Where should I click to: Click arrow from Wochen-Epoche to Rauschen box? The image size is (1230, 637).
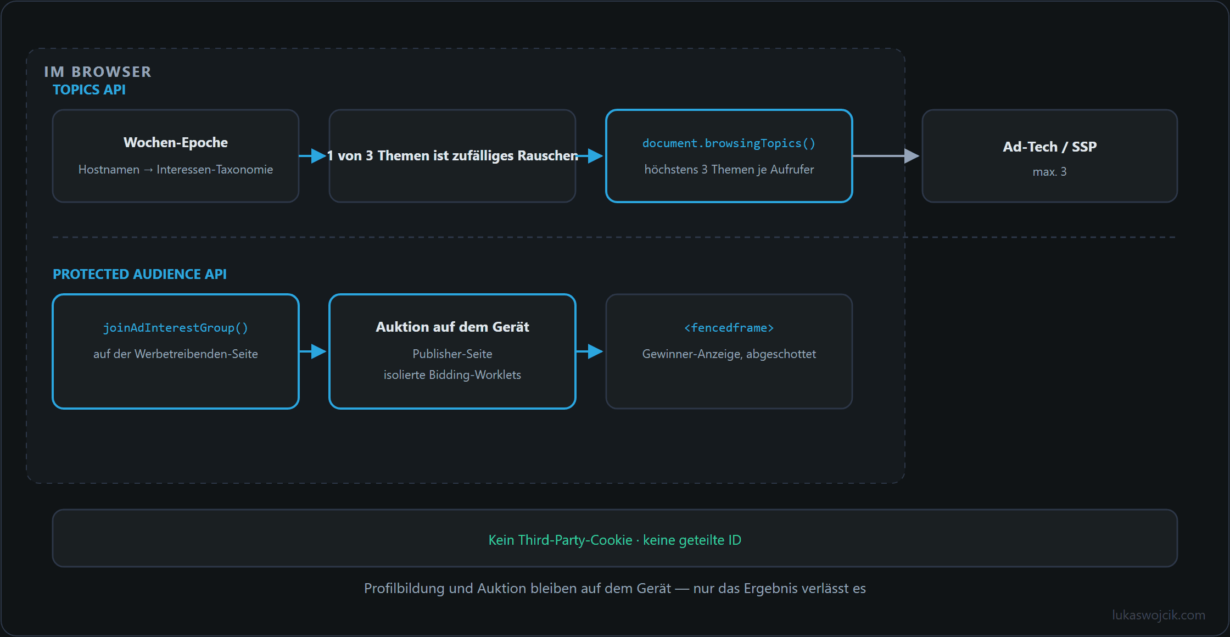[x=314, y=156]
